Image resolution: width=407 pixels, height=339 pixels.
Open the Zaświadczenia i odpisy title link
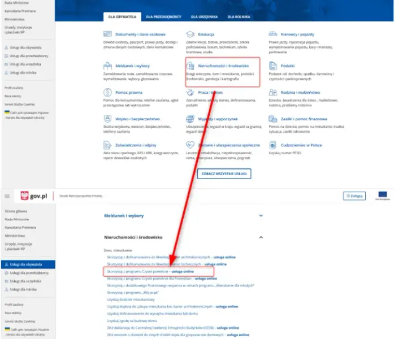pyautogui.click(x=136, y=145)
